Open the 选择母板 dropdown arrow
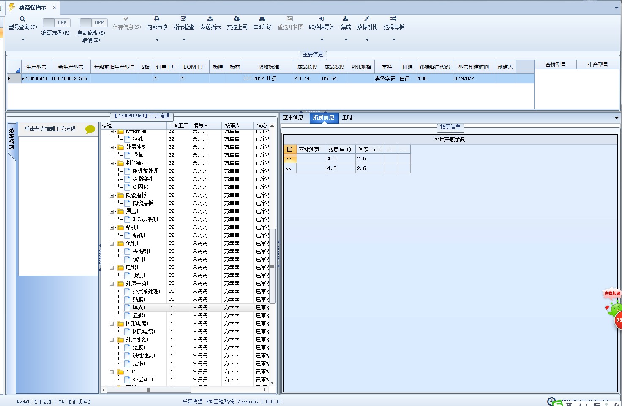622x406 pixels. pos(394,40)
